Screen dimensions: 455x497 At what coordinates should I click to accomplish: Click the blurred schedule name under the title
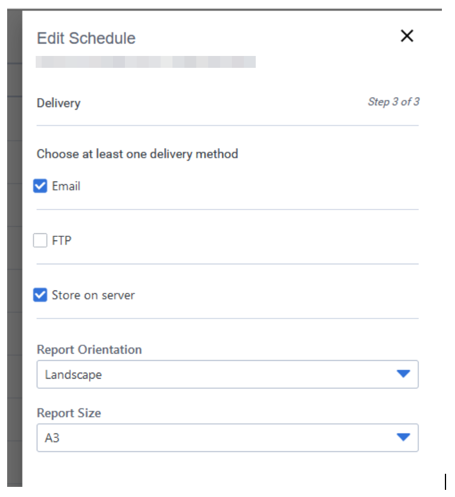point(146,61)
